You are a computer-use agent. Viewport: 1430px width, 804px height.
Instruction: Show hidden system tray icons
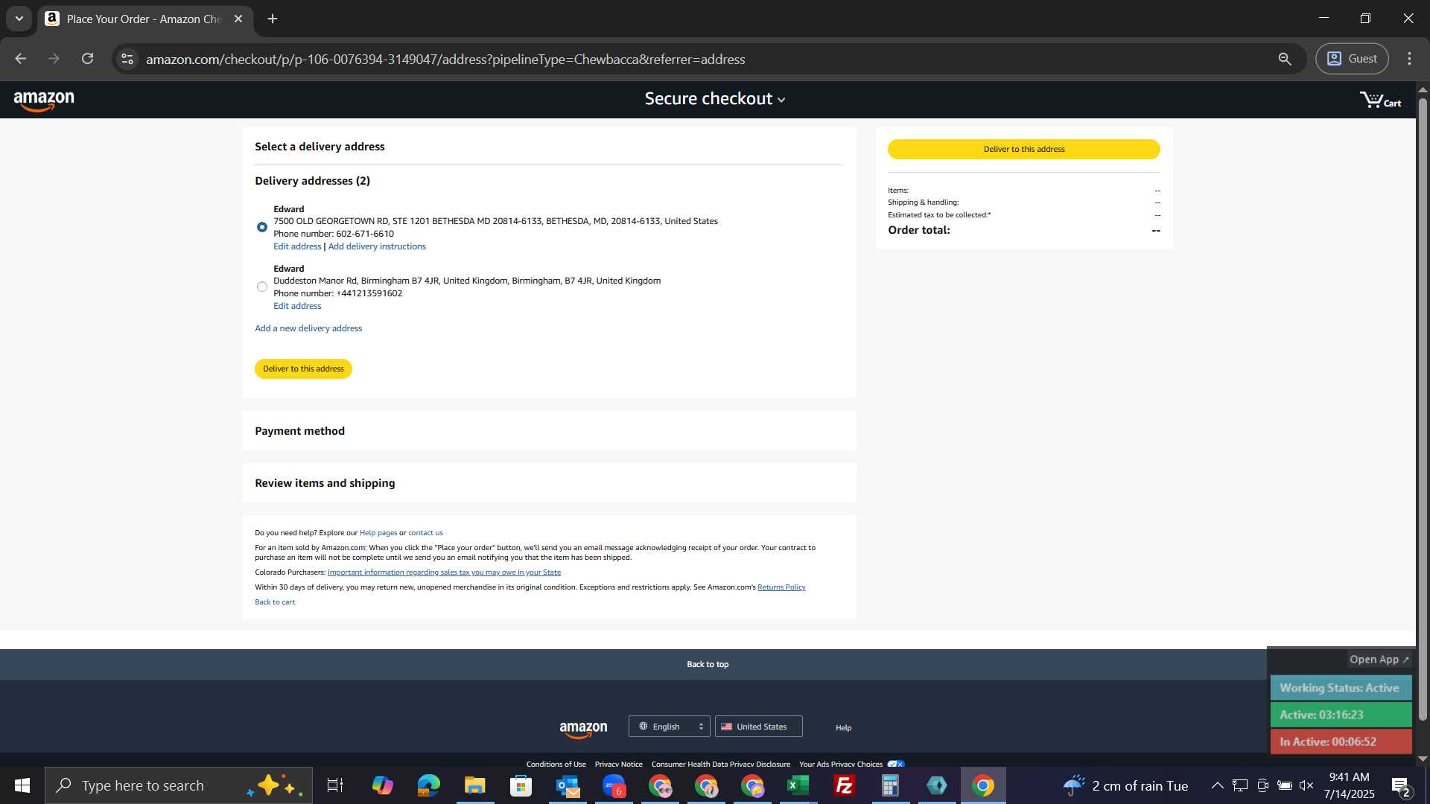click(1217, 785)
